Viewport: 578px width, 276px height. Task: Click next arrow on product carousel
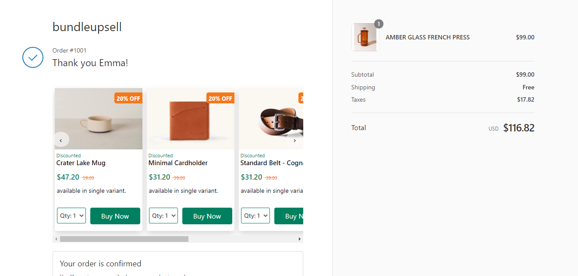pos(294,140)
